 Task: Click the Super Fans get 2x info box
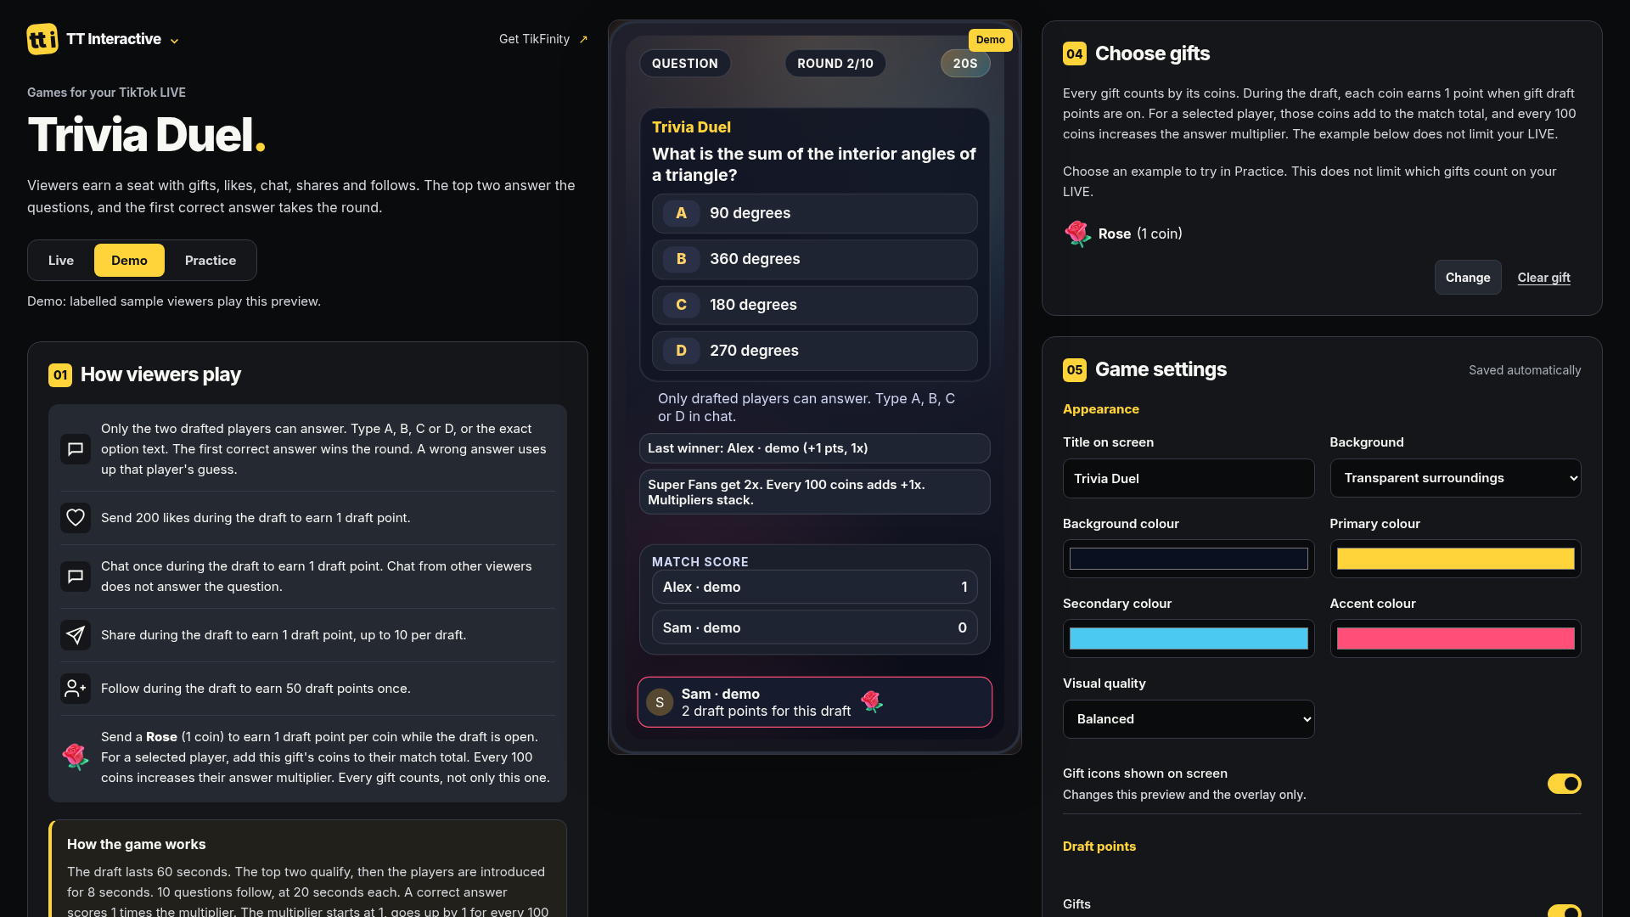814,492
